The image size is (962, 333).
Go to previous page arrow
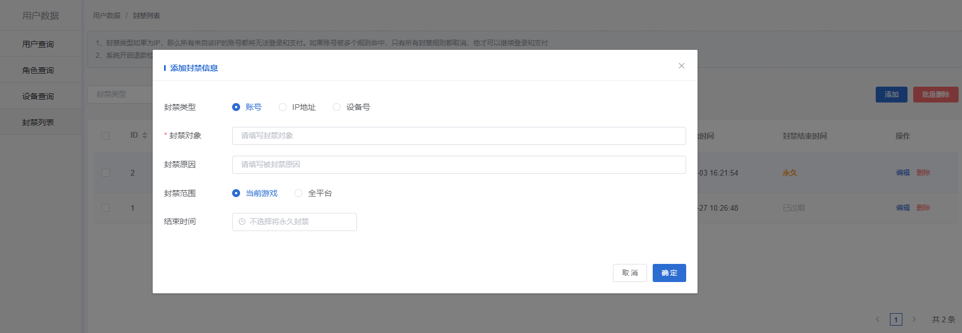tap(877, 319)
